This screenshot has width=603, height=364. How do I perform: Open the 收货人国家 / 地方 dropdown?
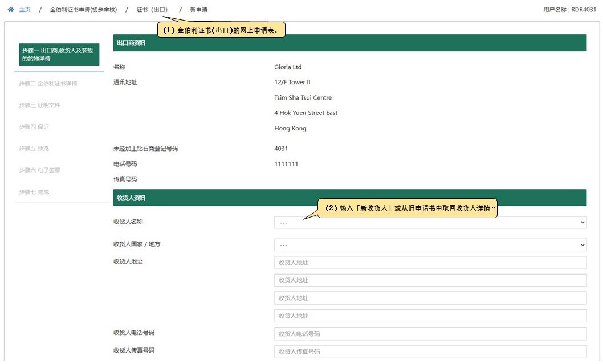tap(430, 244)
